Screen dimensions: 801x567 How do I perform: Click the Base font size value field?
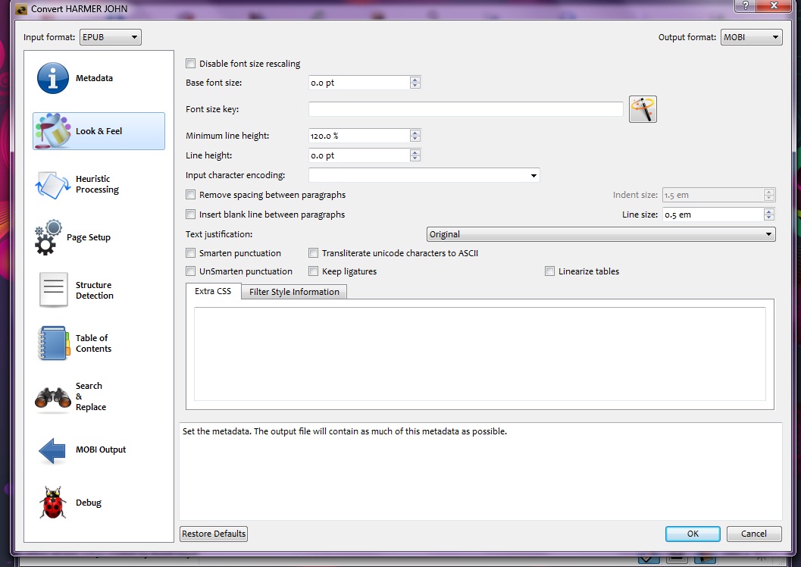359,83
